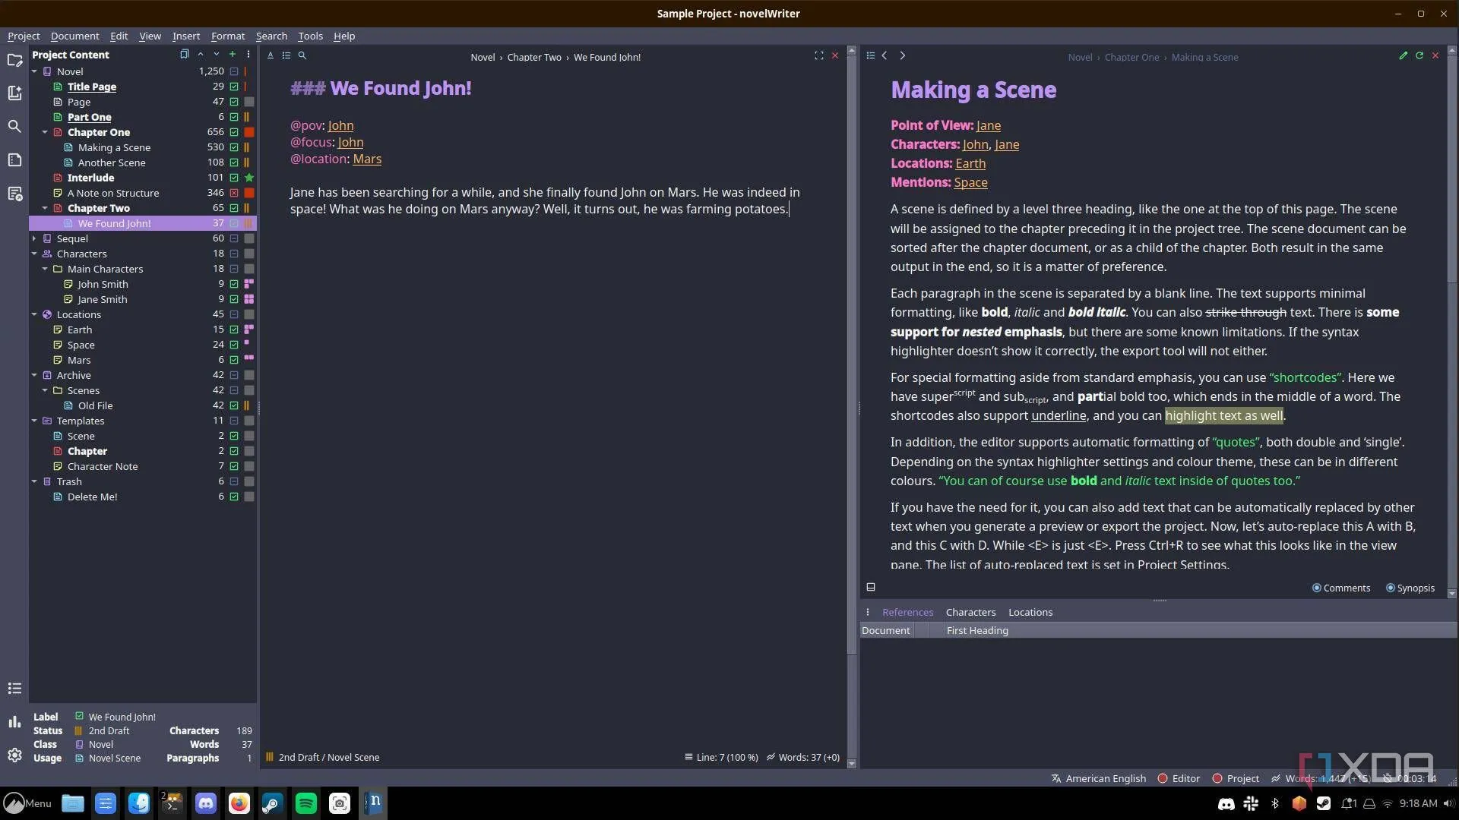
Task: Click the pencil edit icon in viewer header
Action: [x=1403, y=55]
